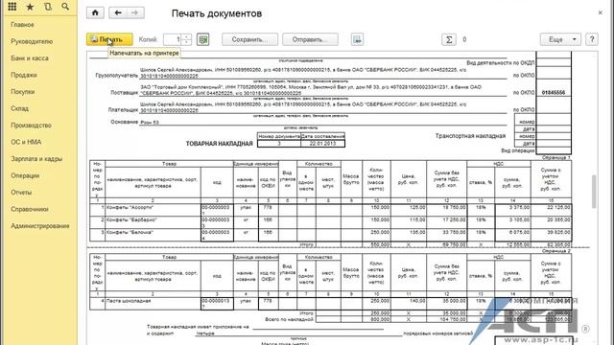The height and width of the screenshot is (345, 614).
Task: Navigate forward with the right arrow
Action: [135, 12]
